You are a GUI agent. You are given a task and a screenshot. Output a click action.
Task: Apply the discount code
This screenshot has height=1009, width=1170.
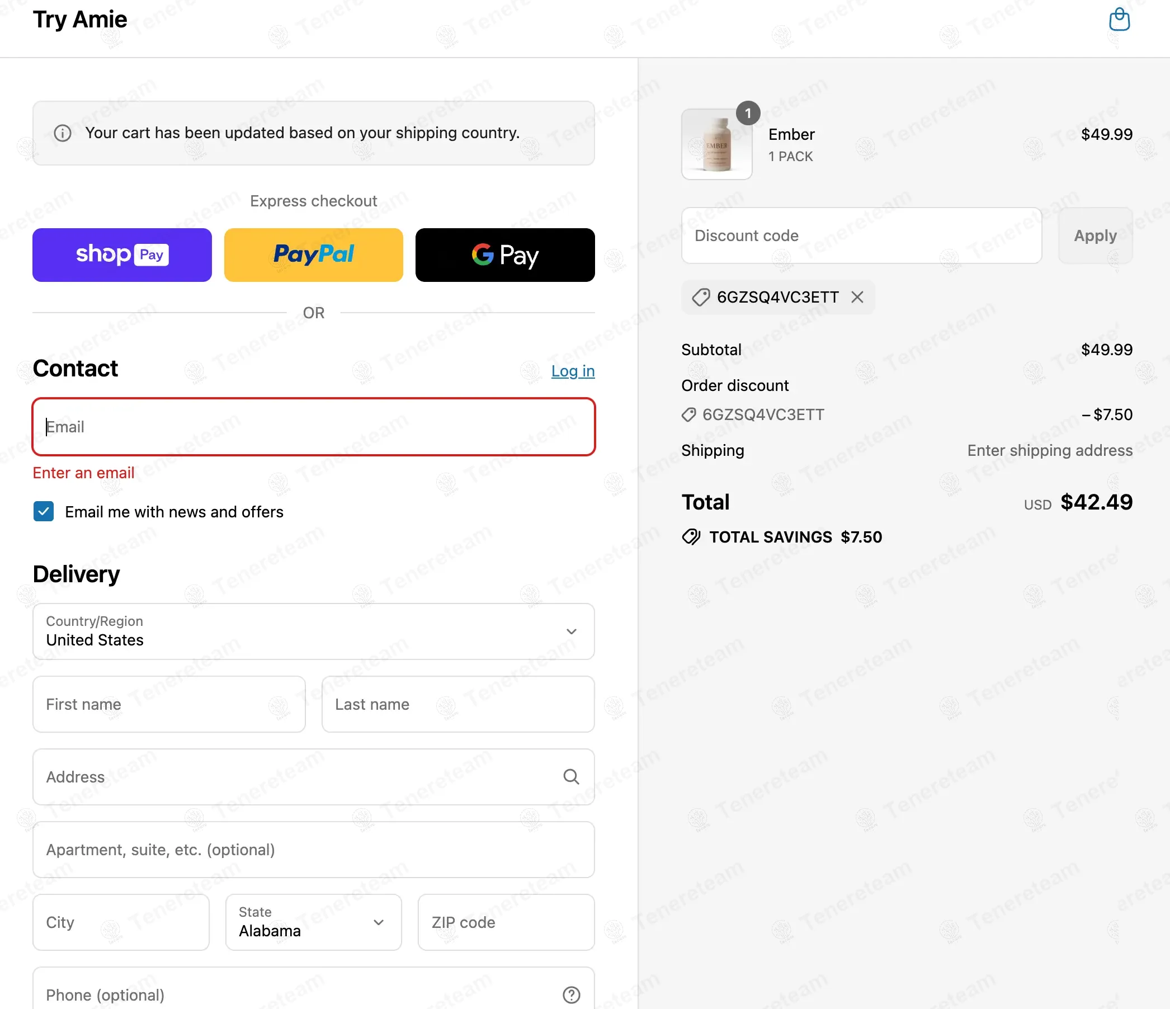coord(1095,235)
